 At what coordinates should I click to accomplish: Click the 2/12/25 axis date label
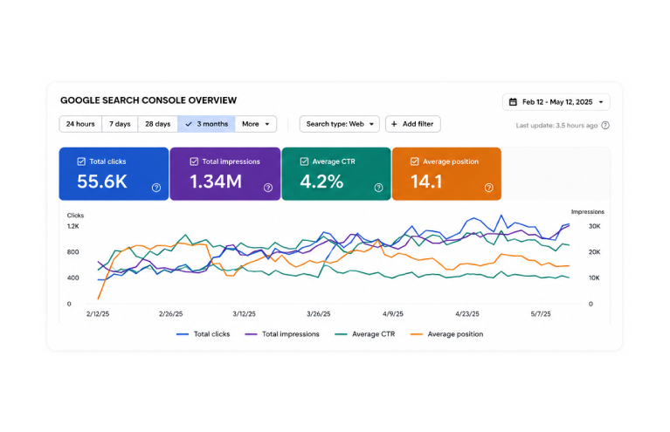(x=98, y=314)
